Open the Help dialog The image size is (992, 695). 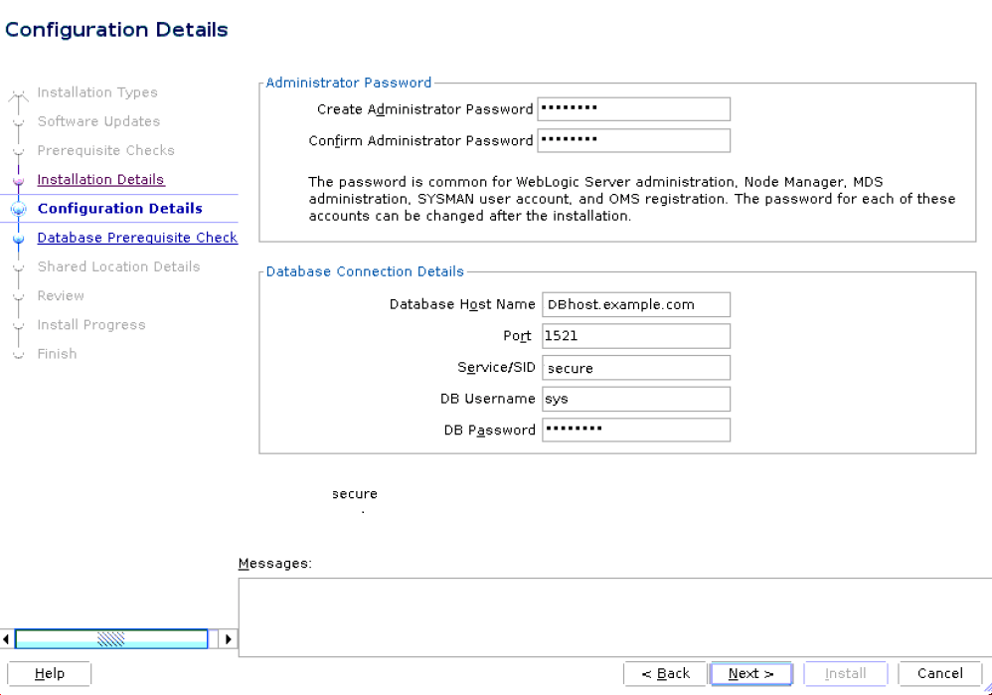point(49,673)
